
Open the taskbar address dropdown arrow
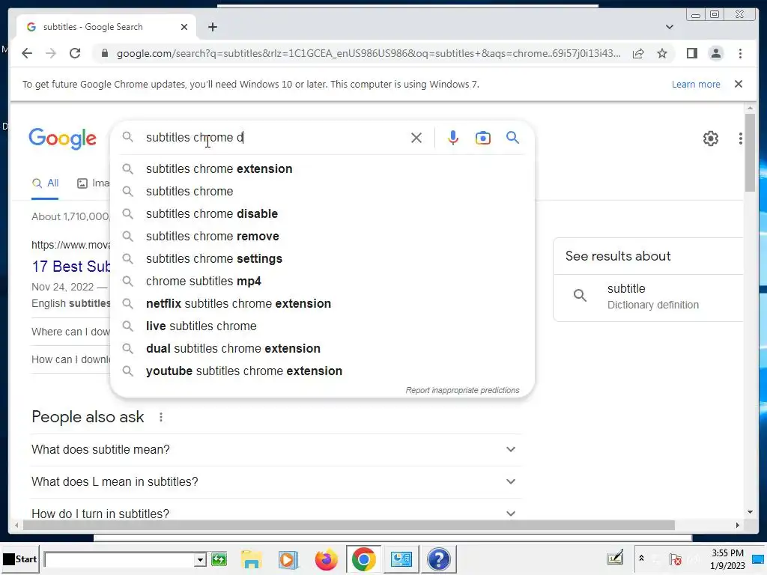199,559
